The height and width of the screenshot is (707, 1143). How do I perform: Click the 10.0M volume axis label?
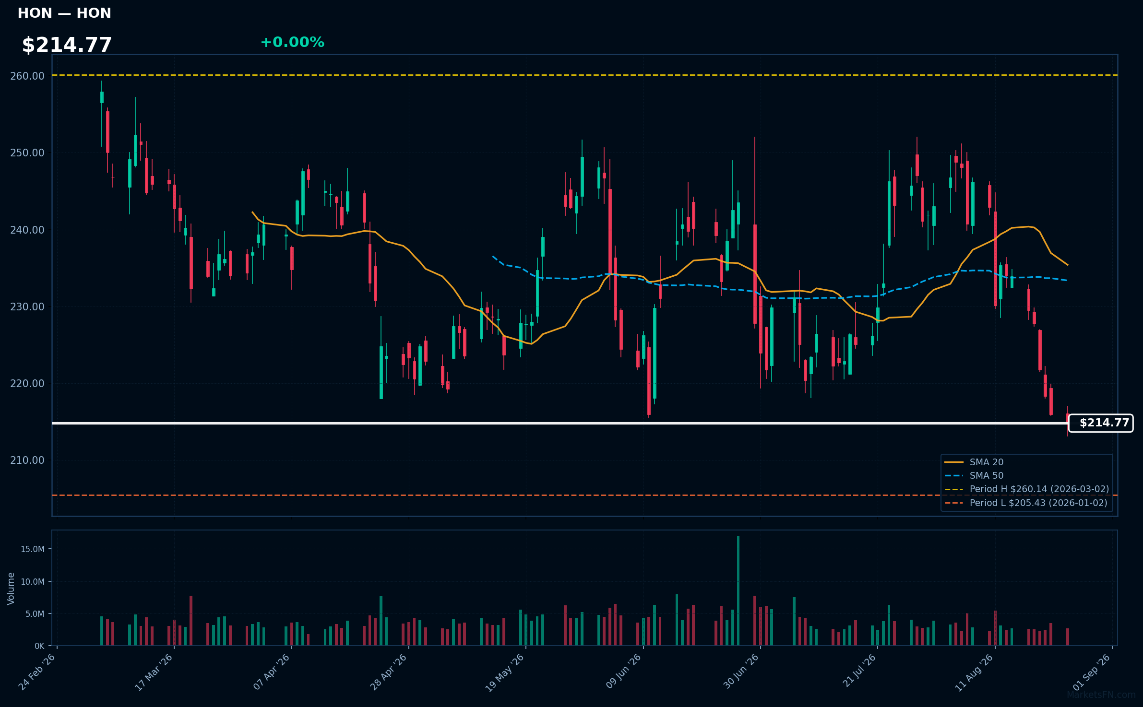coord(33,581)
